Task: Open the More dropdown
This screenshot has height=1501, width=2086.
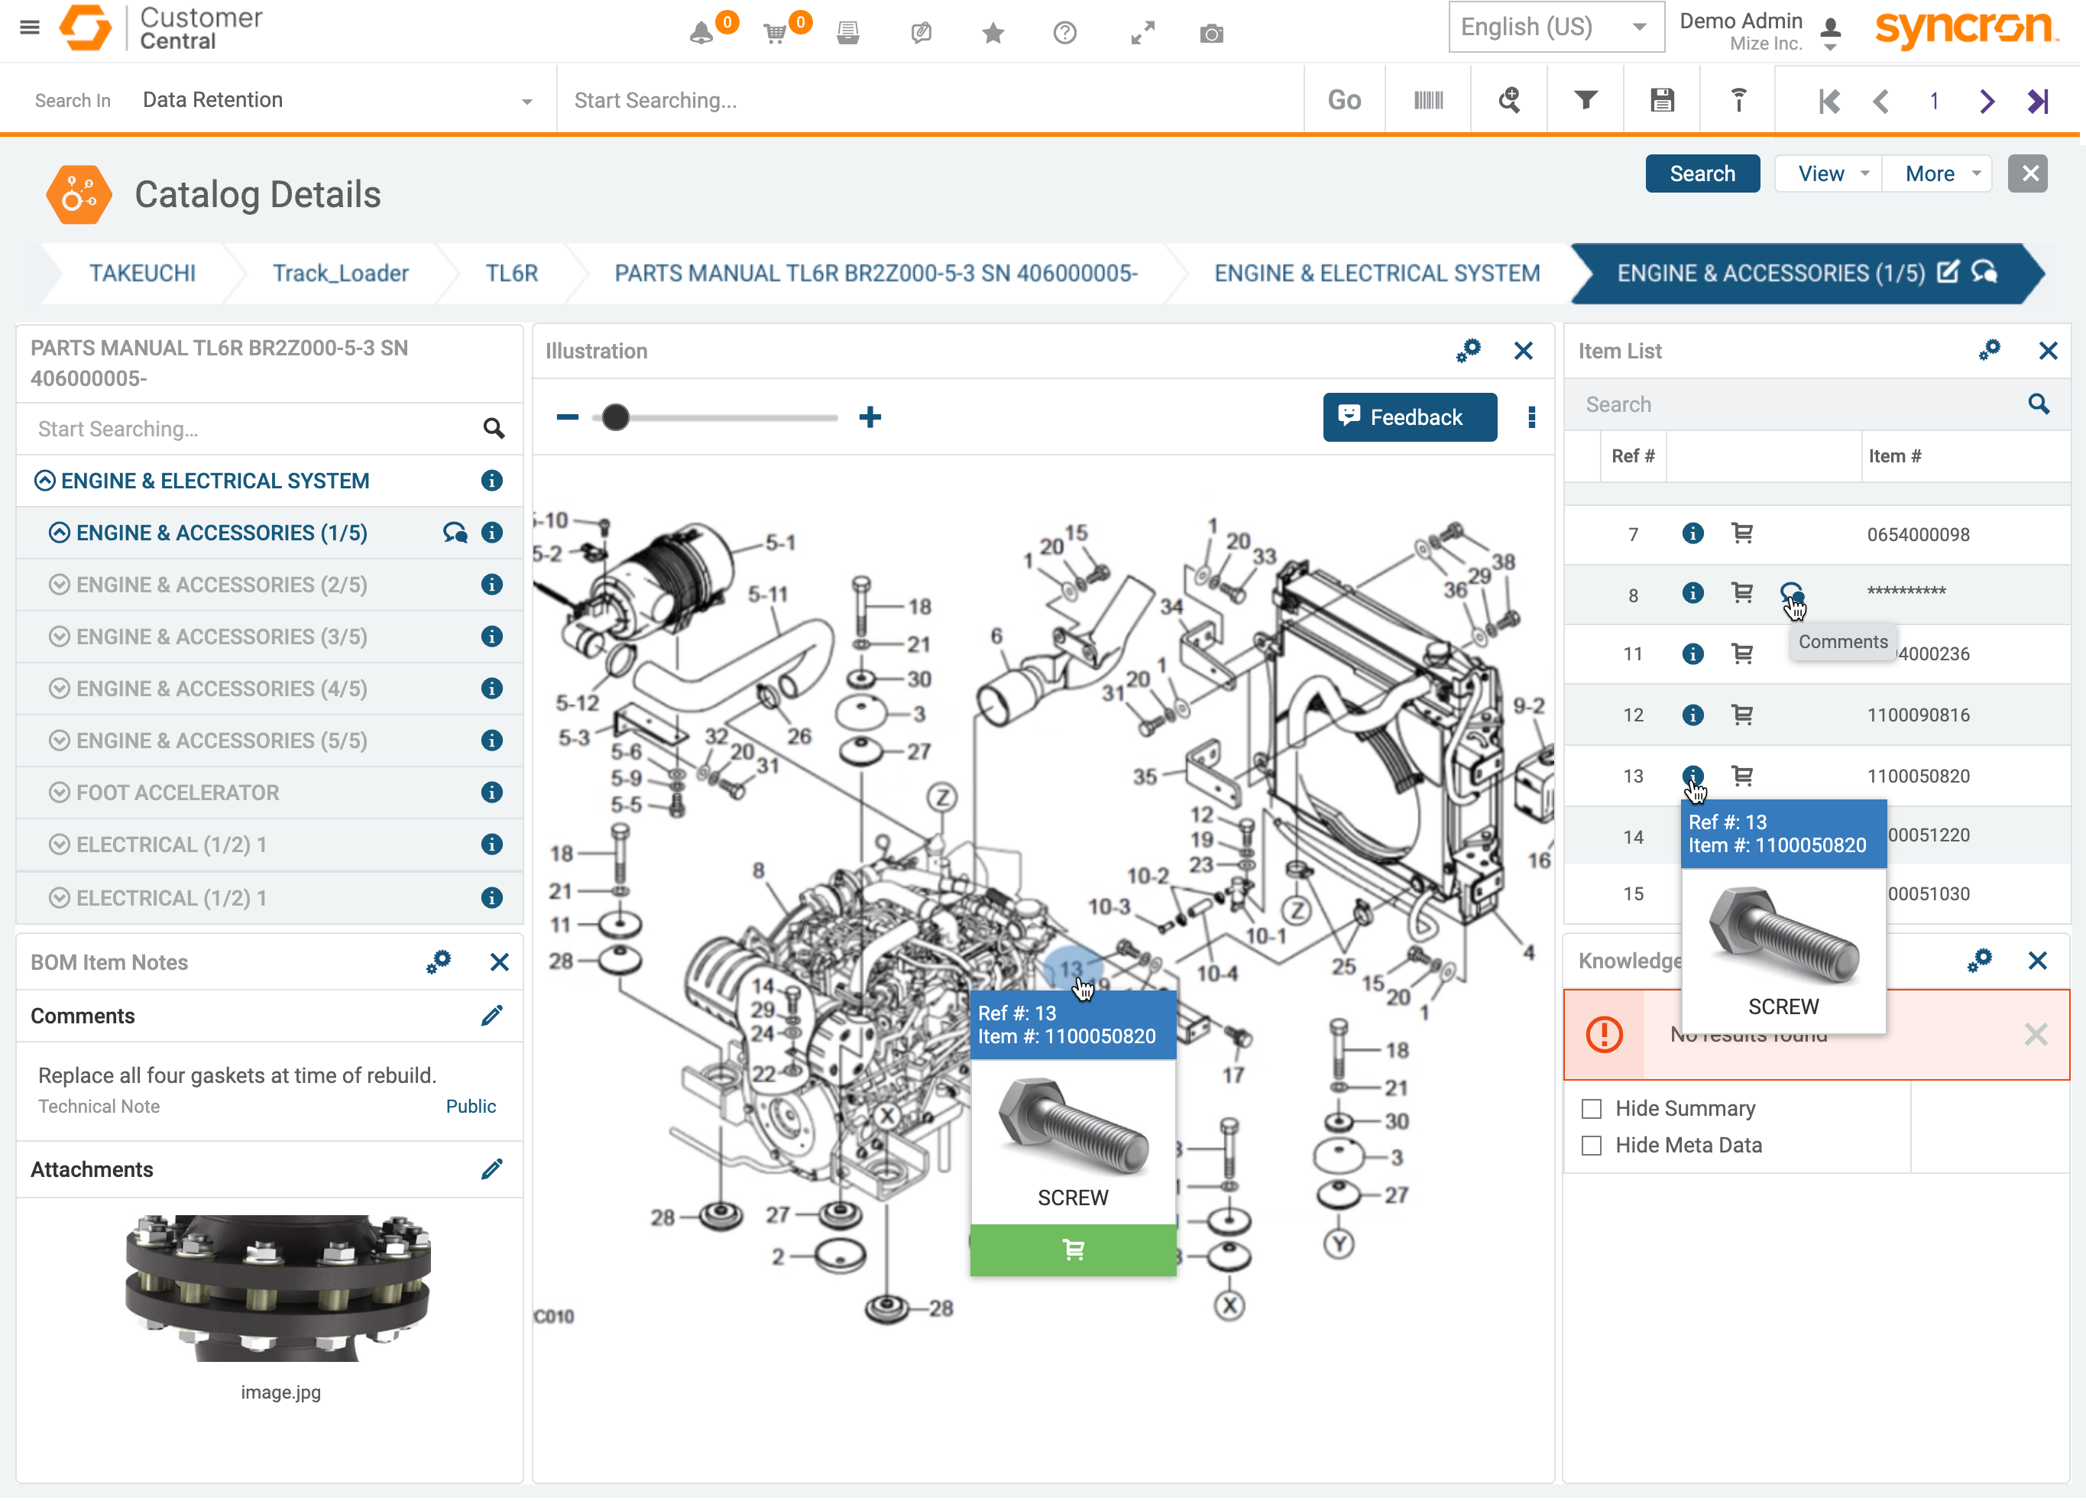Action: coord(1938,173)
